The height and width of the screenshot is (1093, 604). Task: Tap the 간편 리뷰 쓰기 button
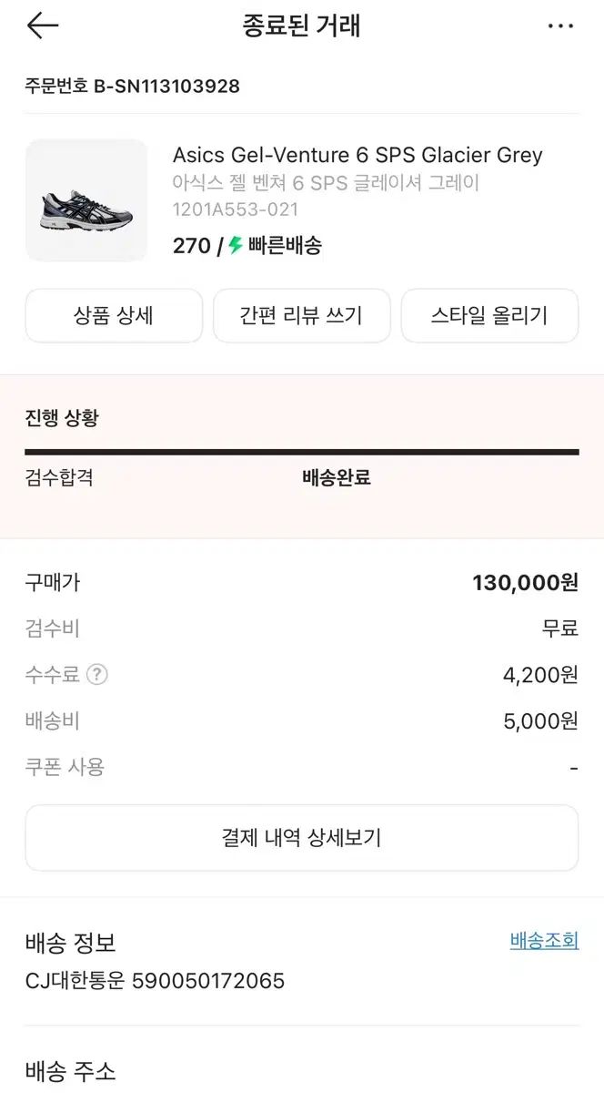click(x=301, y=316)
